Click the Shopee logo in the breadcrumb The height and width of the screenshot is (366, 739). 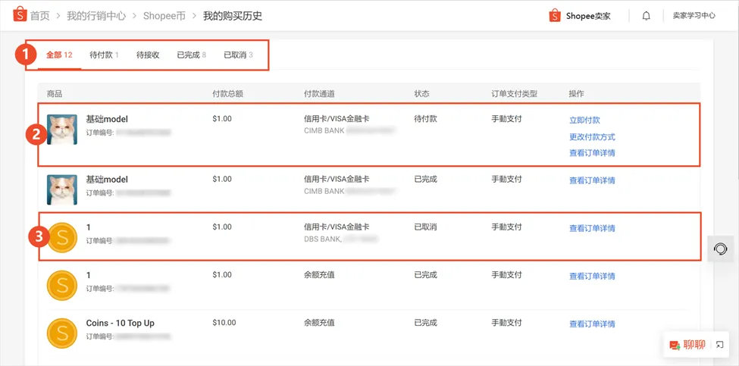click(19, 14)
